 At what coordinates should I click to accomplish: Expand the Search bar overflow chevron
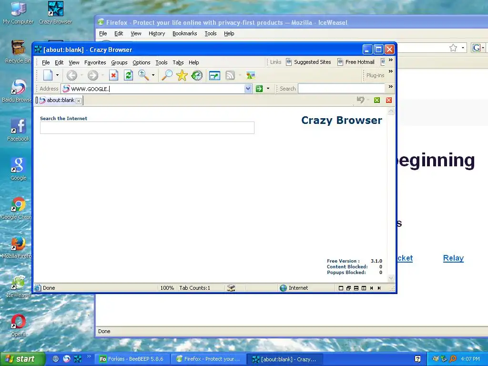click(391, 87)
